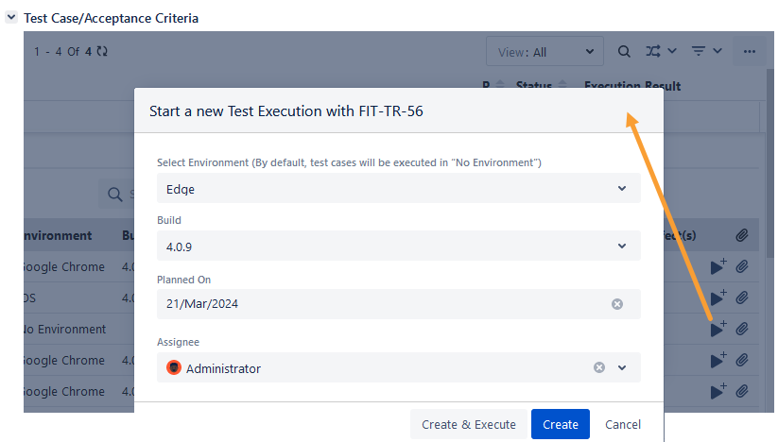Click the attachment icon in table header
The width and height of the screenshot is (778, 442).
coord(742,235)
